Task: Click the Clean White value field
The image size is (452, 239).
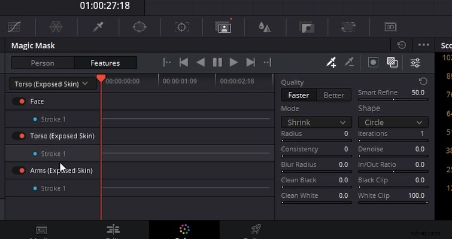Action: 343,195
